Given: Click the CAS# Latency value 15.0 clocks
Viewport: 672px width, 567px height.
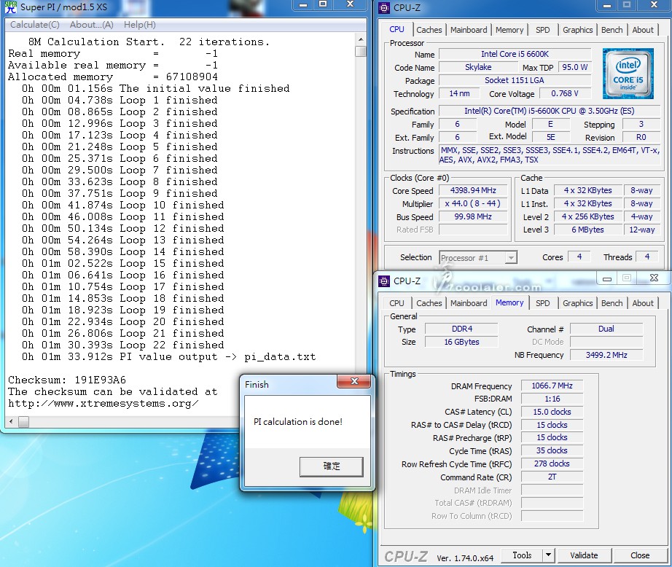Looking at the screenshot, I should [552, 412].
